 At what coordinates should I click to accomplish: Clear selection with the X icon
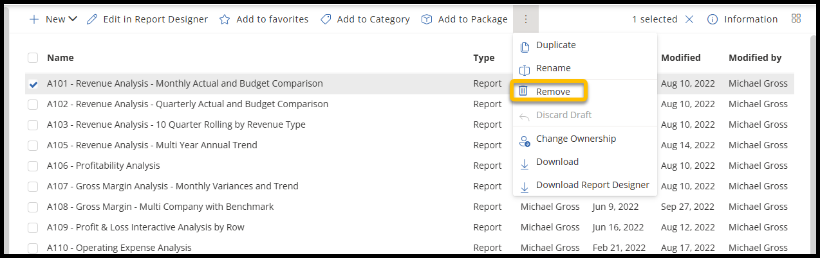click(689, 19)
